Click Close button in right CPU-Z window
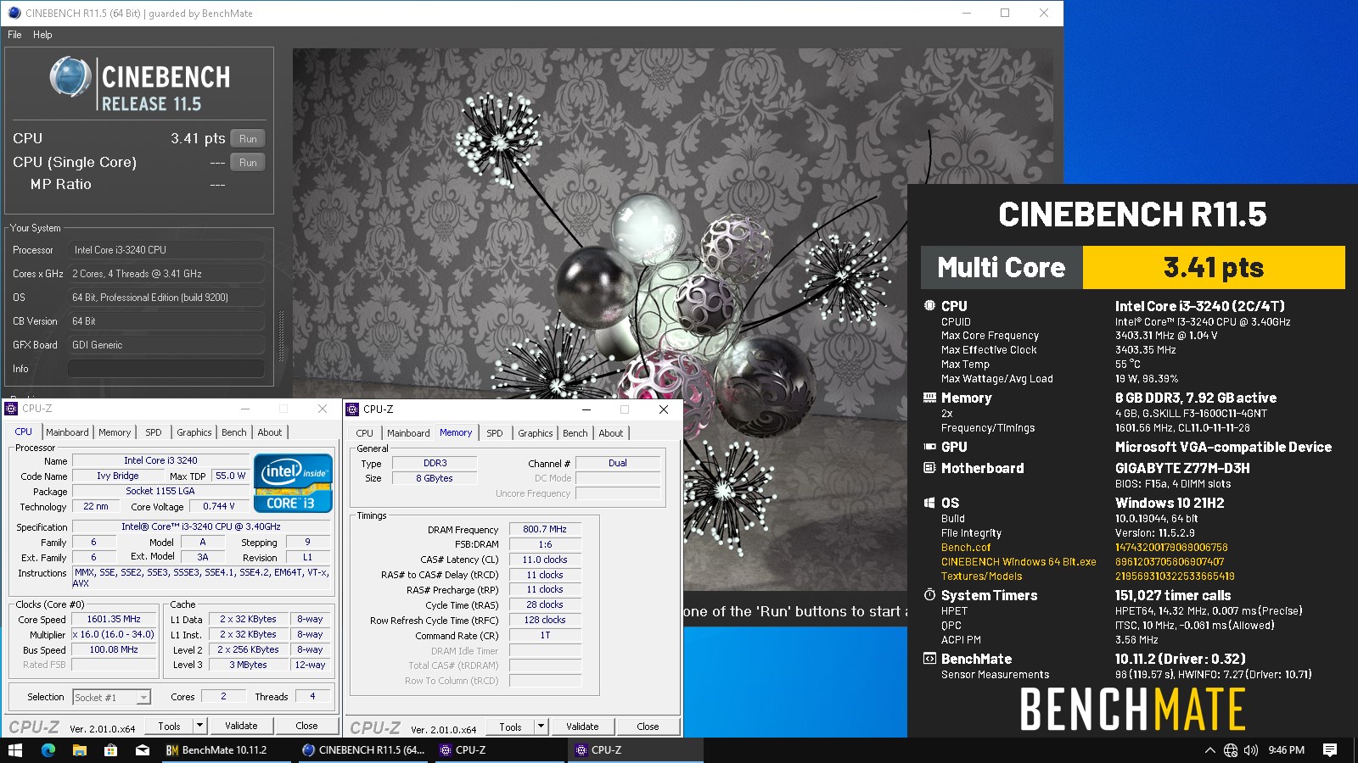 click(x=648, y=727)
